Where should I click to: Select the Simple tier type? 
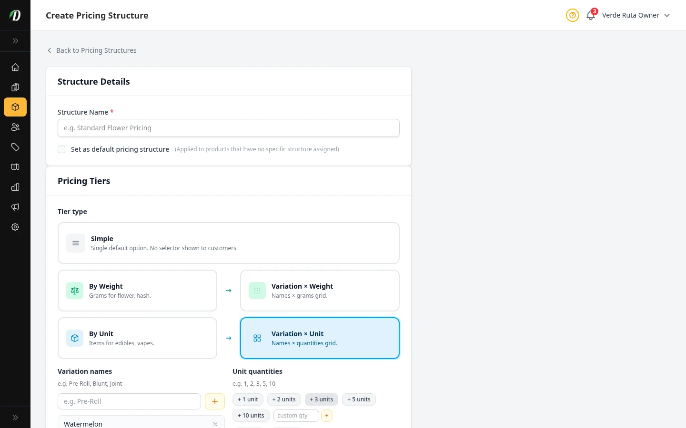(228, 243)
